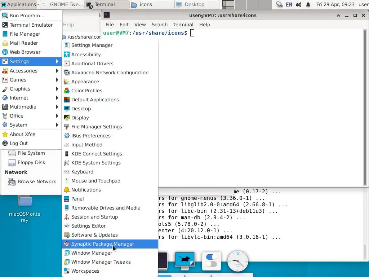Viewport: 369px width, 277px height.
Task: Open Terminal's File menu
Action: tap(110, 25)
